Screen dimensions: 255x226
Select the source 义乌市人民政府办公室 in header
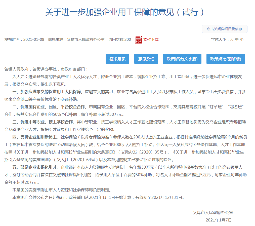coord(86,40)
